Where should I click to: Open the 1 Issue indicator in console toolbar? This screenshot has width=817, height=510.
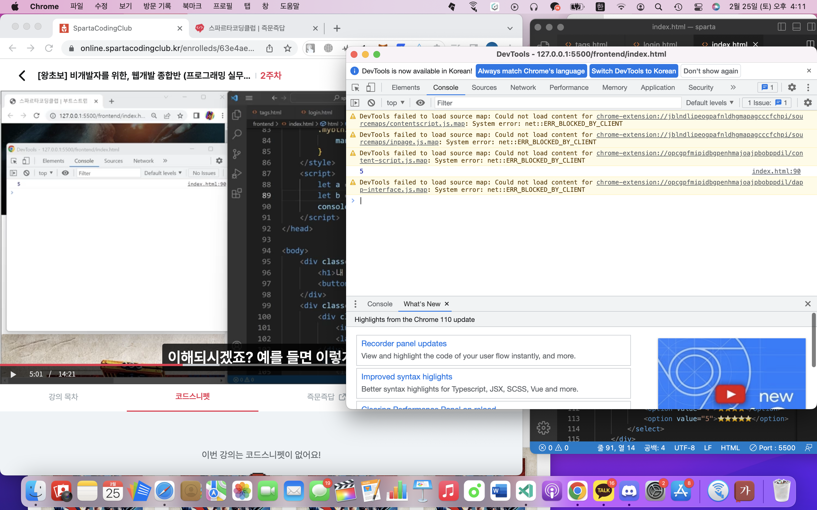point(767,103)
